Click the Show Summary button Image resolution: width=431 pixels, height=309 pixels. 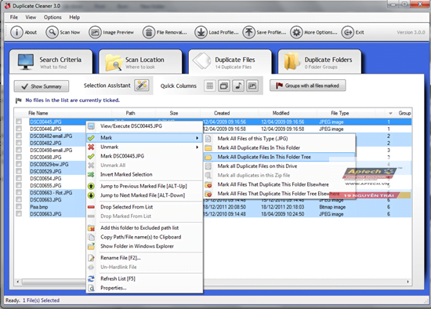click(x=42, y=86)
